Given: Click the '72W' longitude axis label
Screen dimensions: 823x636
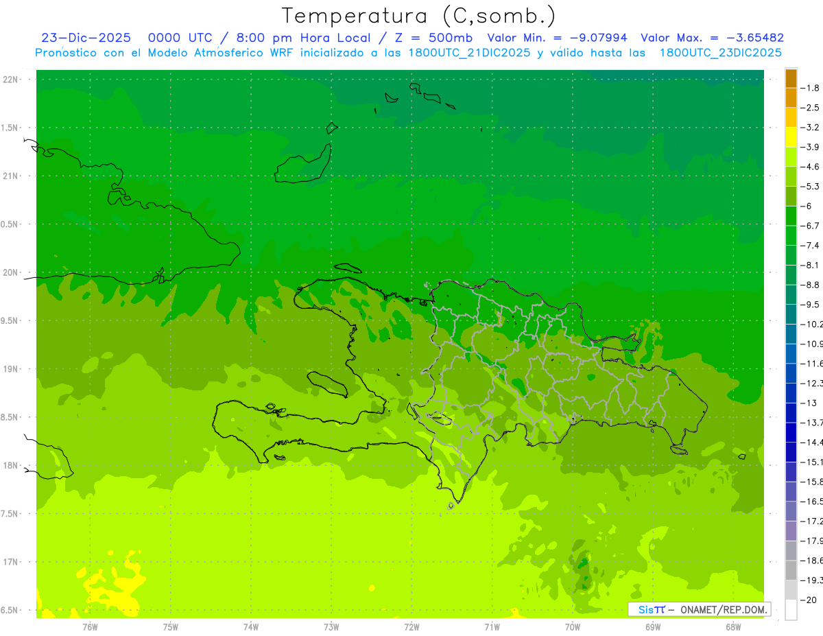Looking at the screenshot, I should click(x=411, y=627).
